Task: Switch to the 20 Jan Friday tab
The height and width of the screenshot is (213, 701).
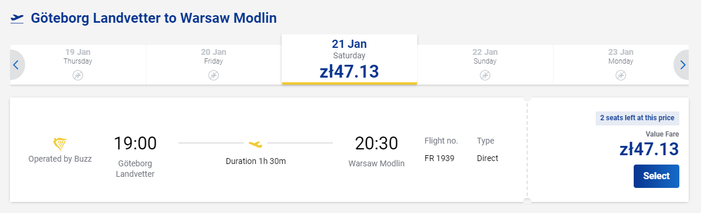Action: coord(214,65)
